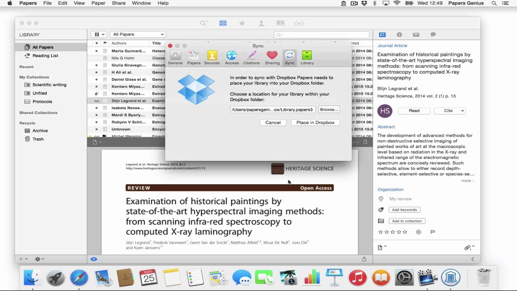Image resolution: width=517 pixels, height=291 pixels.
Task: Open the Paper menu
Action: coord(98,3)
